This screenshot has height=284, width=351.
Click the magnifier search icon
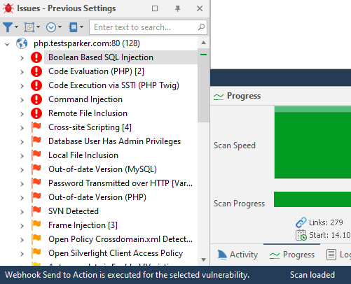point(201,27)
